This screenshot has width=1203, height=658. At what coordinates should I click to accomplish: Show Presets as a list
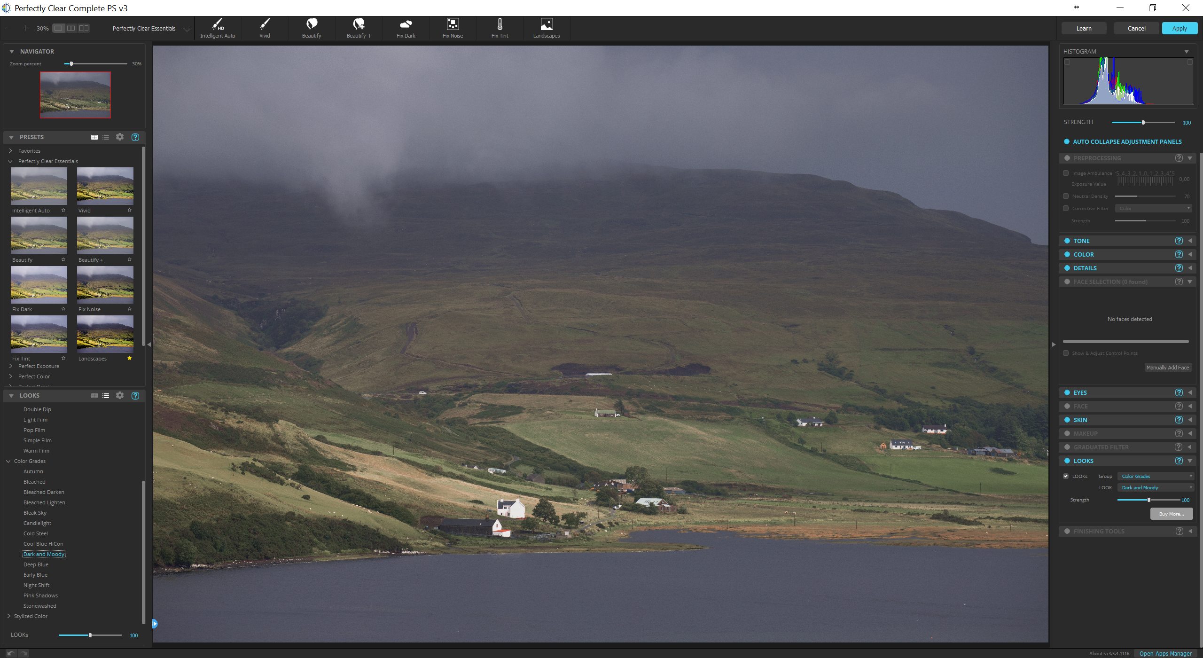pyautogui.click(x=106, y=137)
